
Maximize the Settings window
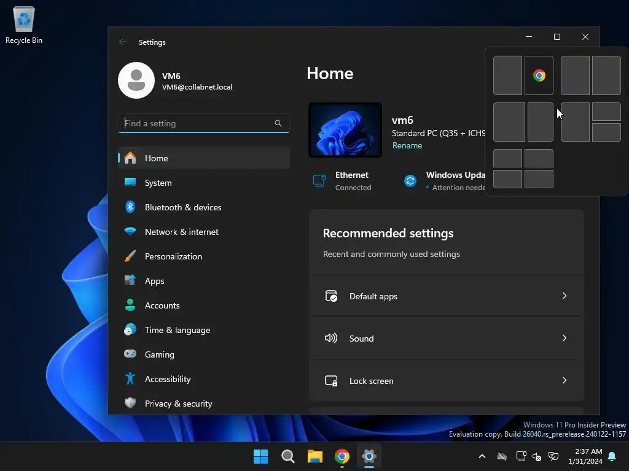click(557, 37)
